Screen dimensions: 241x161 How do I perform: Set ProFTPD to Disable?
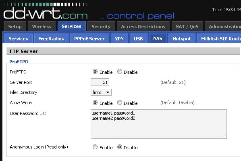tap(120, 71)
